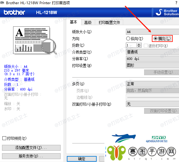Enable the 逐份打印(E) collate checkbox

146,46
